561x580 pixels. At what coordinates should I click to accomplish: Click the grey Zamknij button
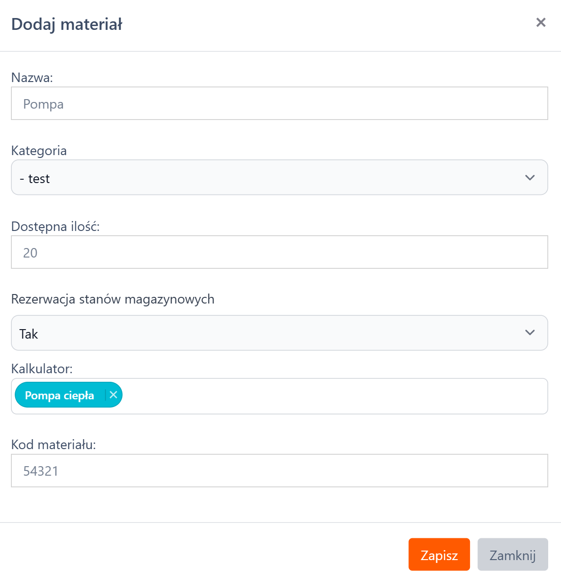point(512,554)
